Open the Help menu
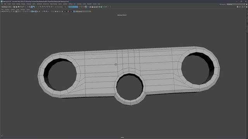 [99, 4]
